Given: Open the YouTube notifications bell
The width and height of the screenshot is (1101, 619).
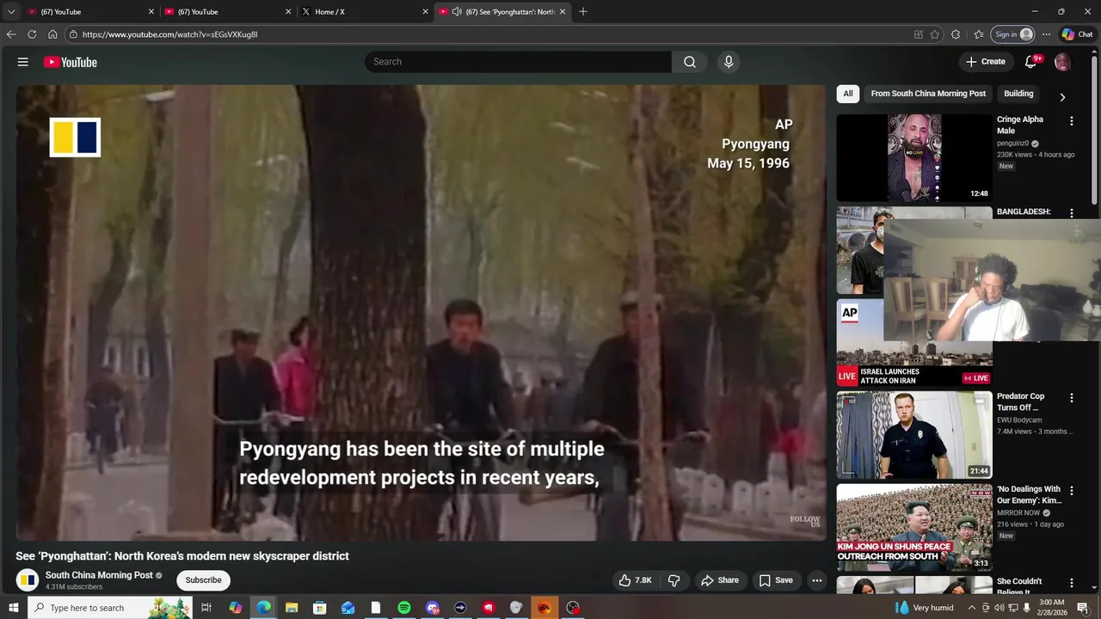Looking at the screenshot, I should coord(1030,62).
